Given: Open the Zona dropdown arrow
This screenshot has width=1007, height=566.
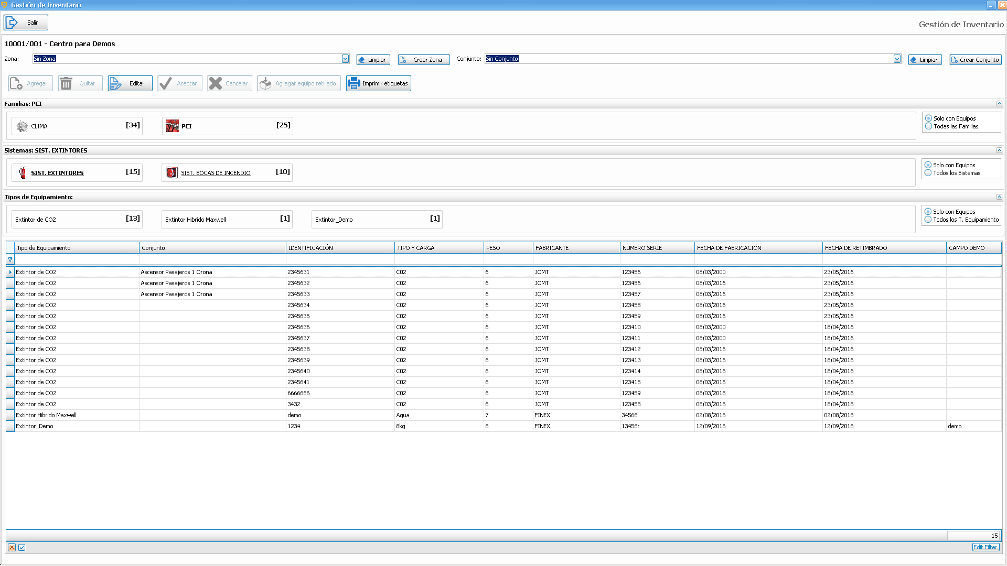Looking at the screenshot, I should tap(345, 59).
